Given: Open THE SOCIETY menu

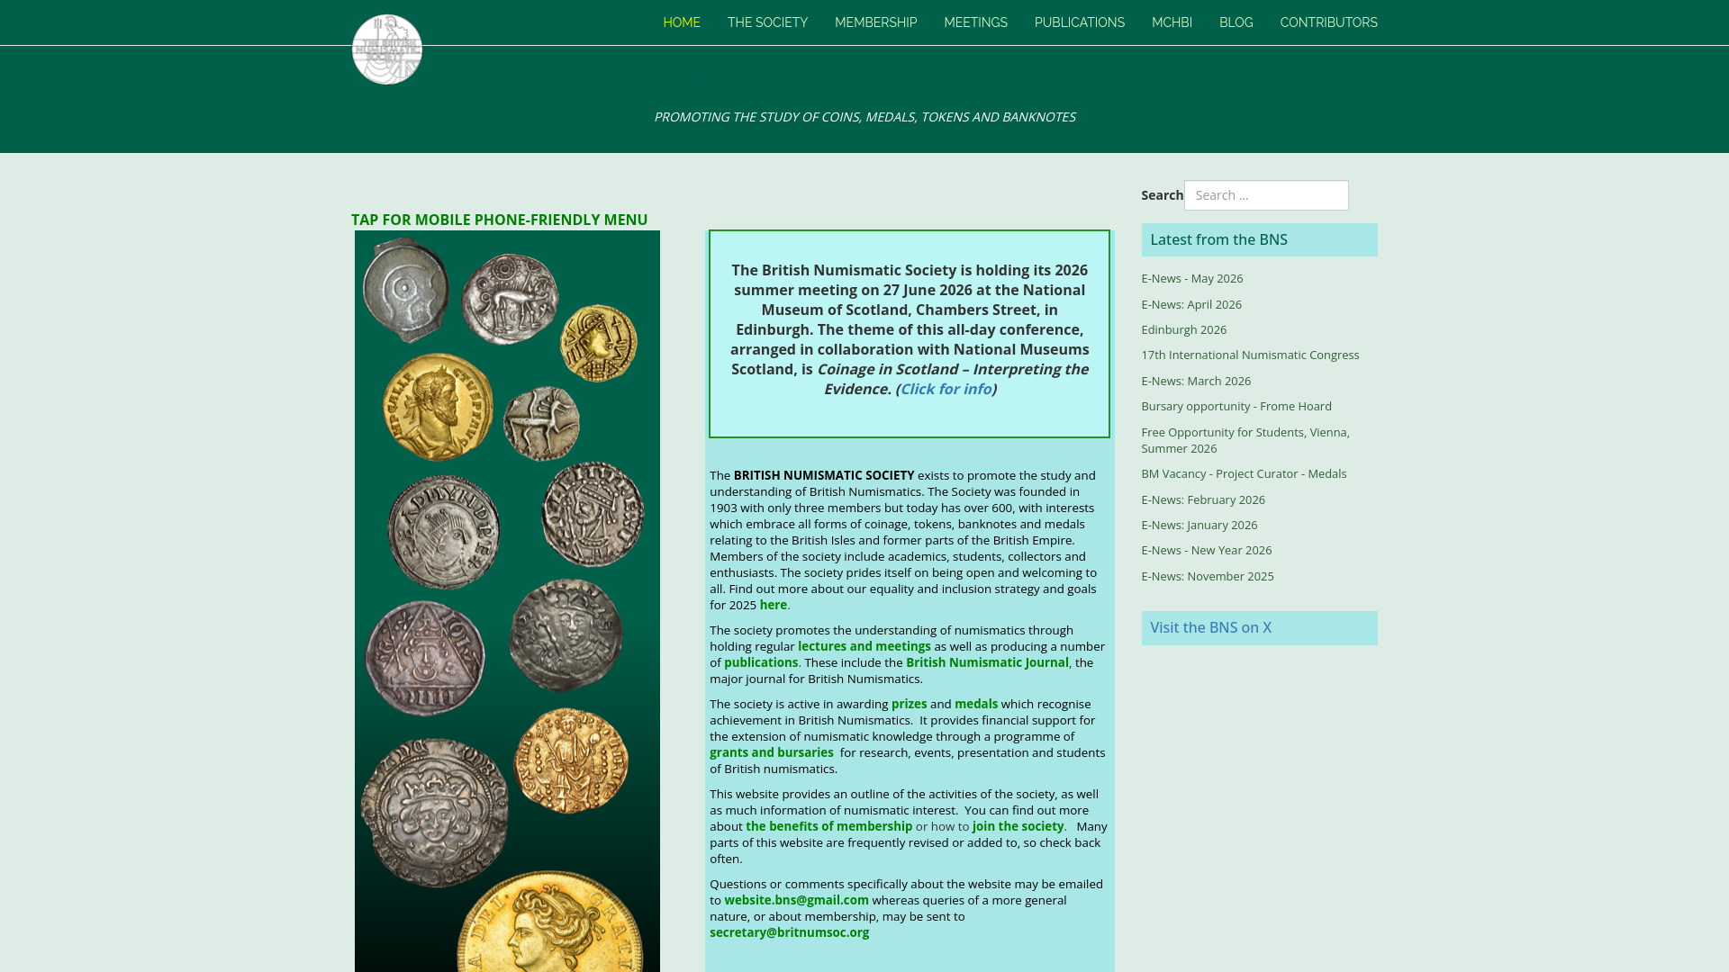Looking at the screenshot, I should (767, 22).
